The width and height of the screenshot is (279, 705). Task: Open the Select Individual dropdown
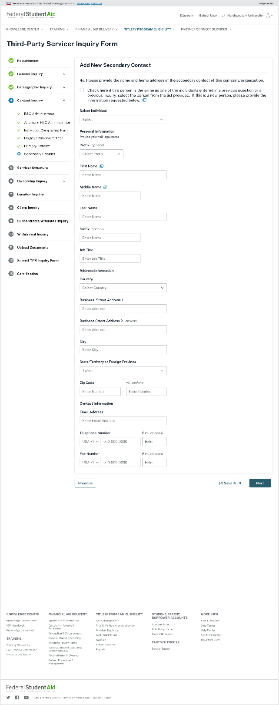tap(123, 119)
